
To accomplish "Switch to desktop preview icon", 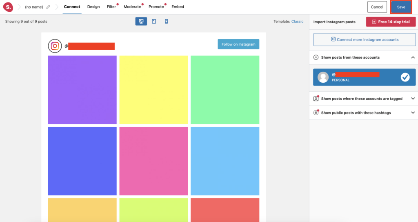I will coord(141,22).
